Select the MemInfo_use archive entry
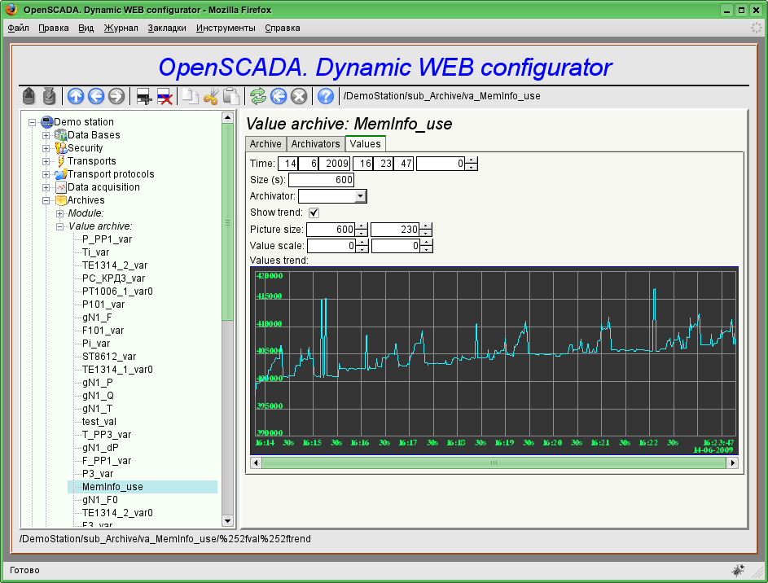 click(112, 487)
